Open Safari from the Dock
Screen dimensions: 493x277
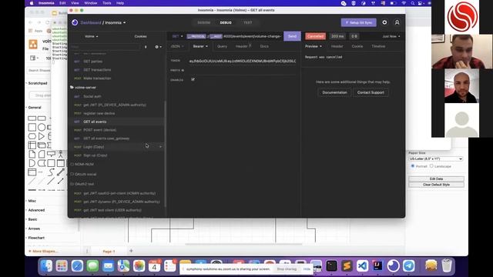[77, 266]
